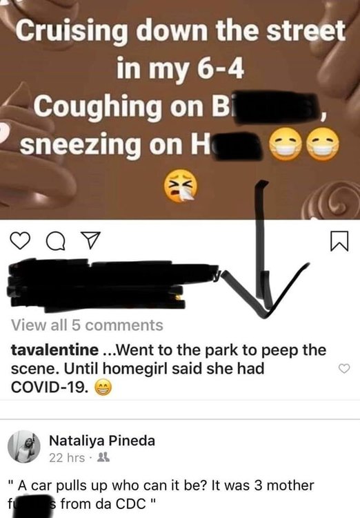Open the 22 hrs timestamp link

(67, 458)
